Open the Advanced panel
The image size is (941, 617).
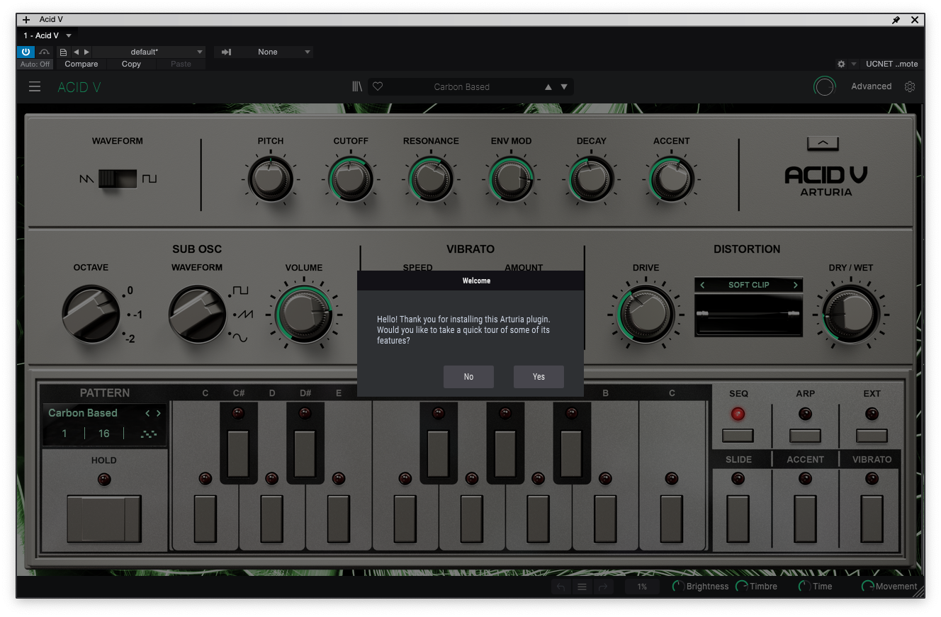[871, 86]
